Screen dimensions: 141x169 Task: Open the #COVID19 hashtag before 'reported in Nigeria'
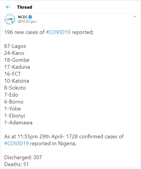(17, 143)
